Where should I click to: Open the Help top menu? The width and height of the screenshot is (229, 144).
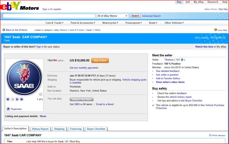tap(225, 2)
